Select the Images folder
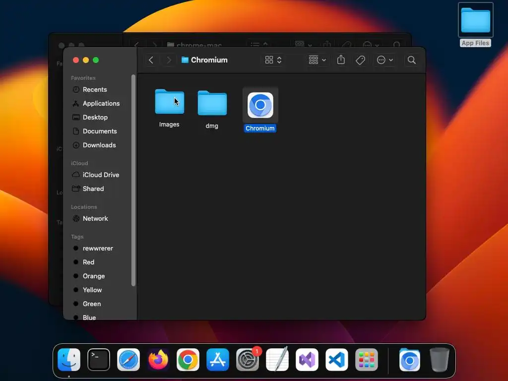508x381 pixels. click(x=170, y=101)
